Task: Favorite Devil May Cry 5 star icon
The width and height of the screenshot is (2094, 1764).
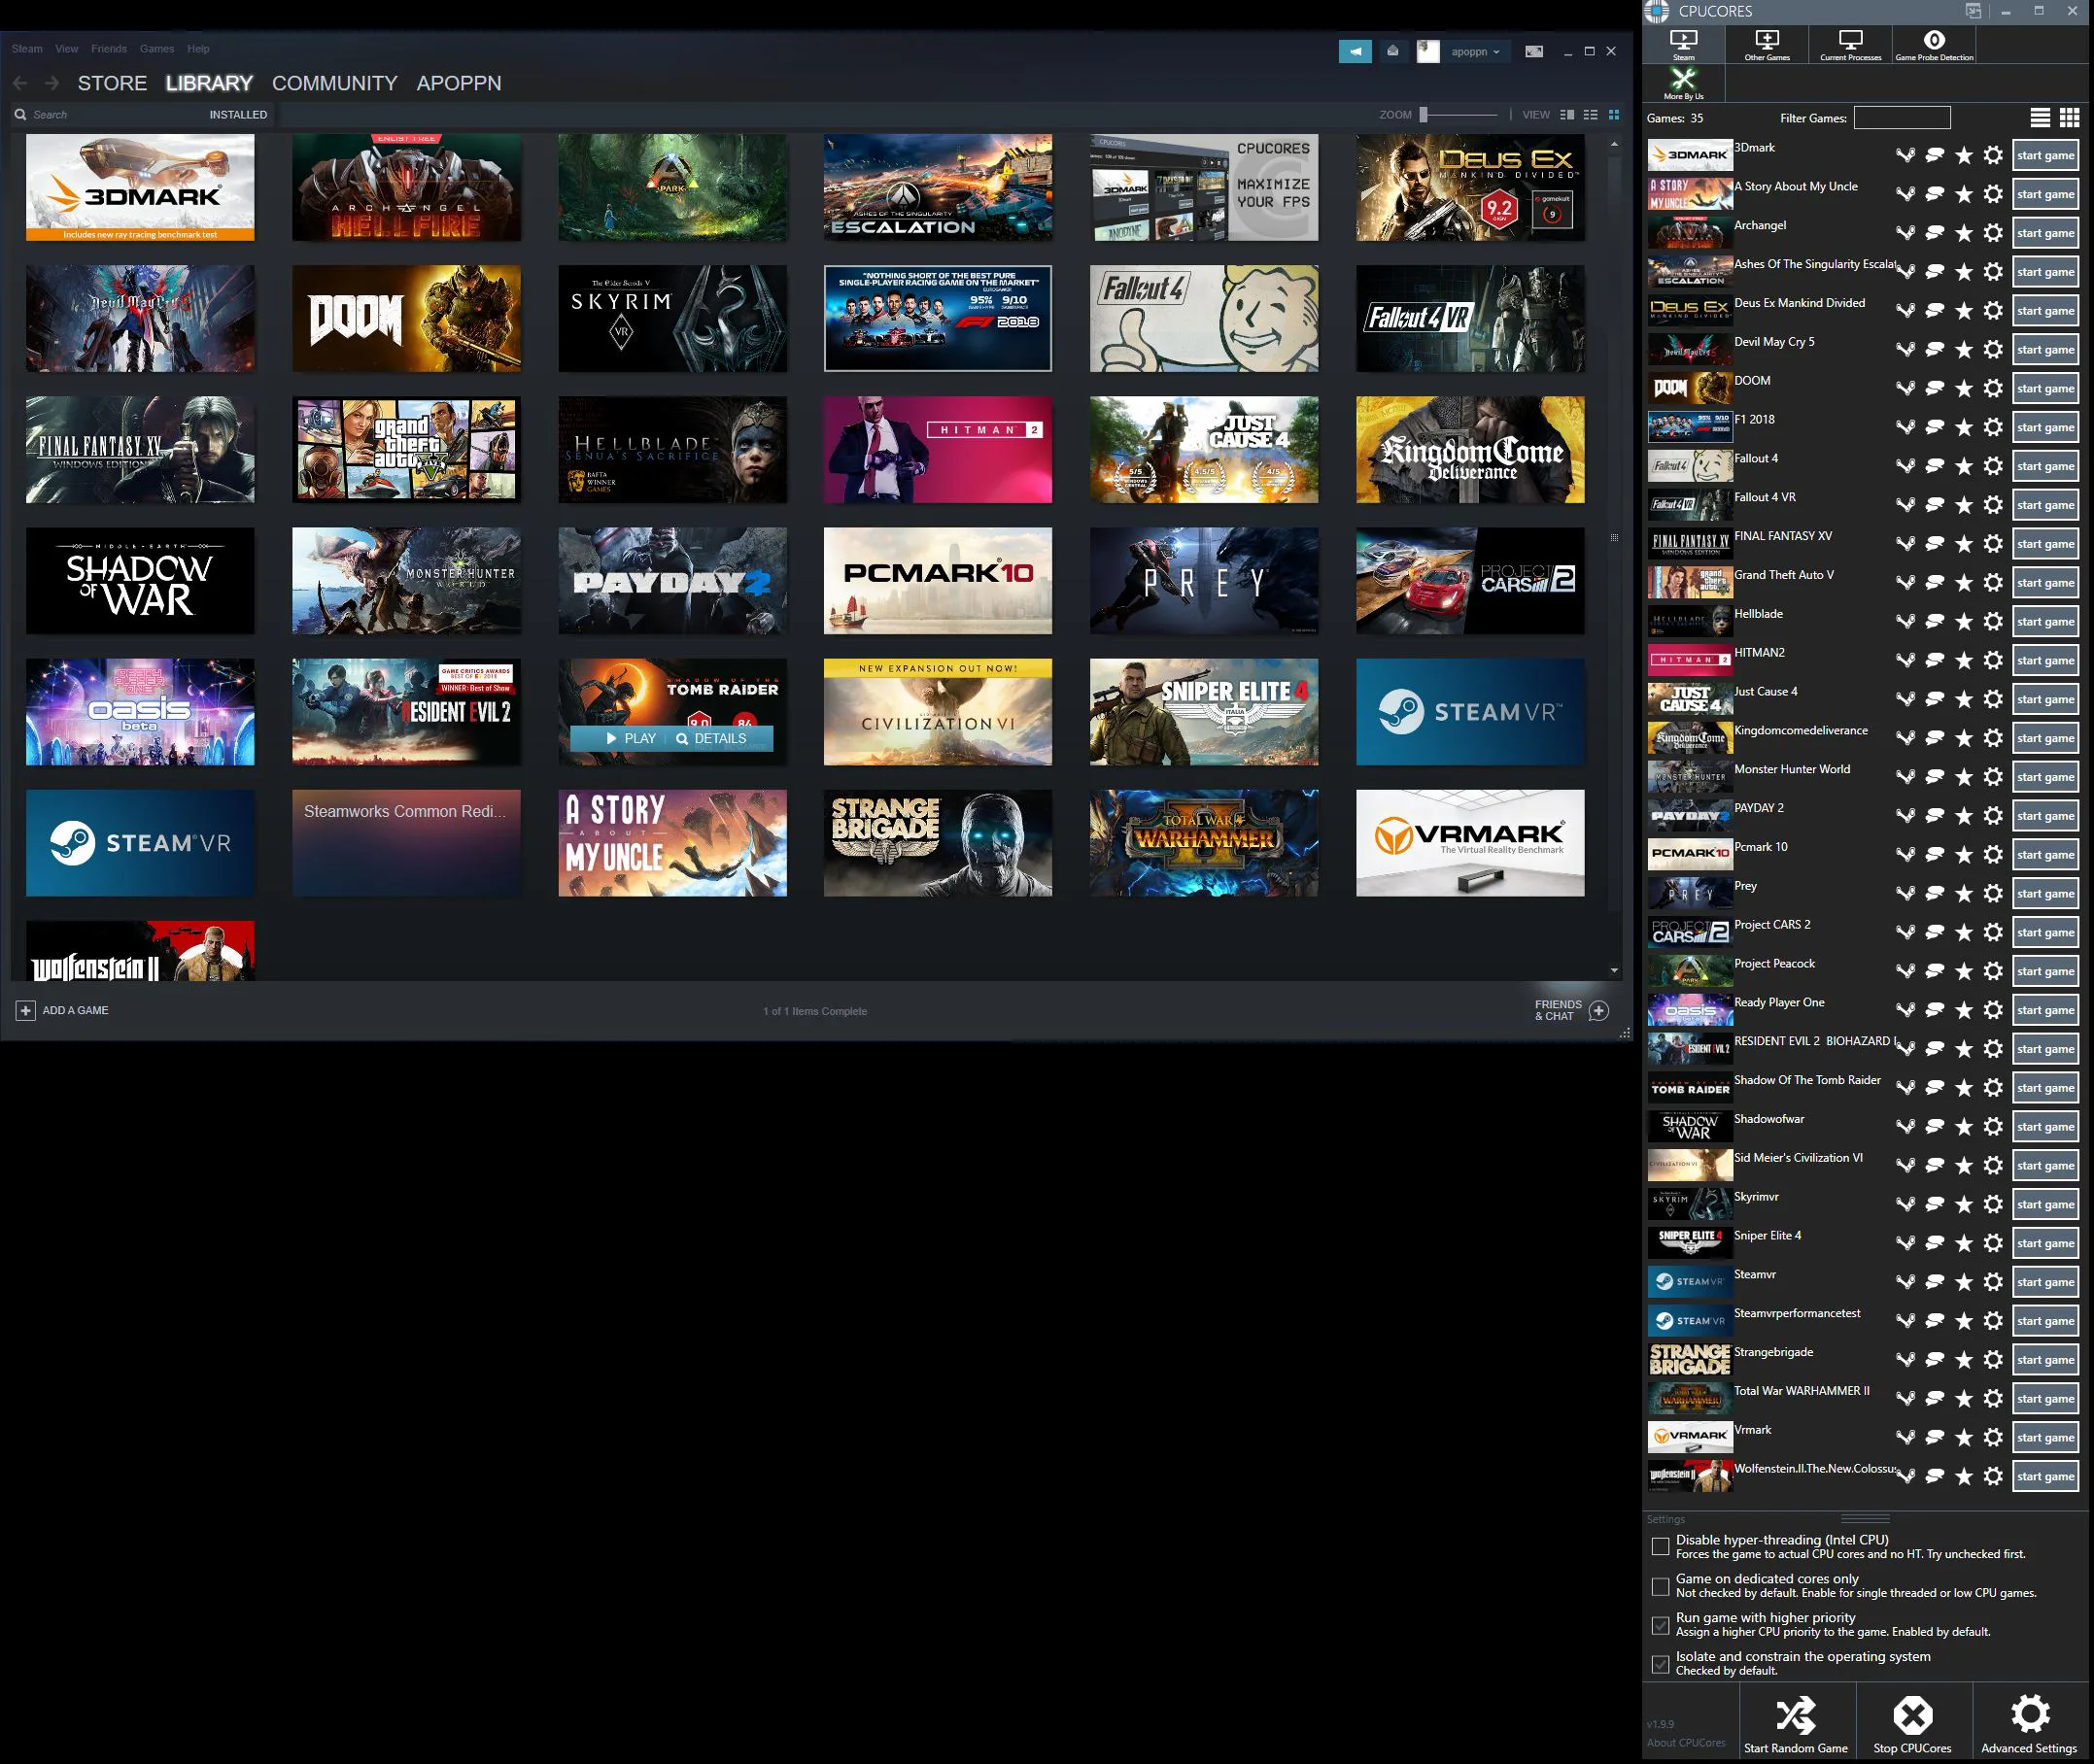Action: pos(1964,350)
